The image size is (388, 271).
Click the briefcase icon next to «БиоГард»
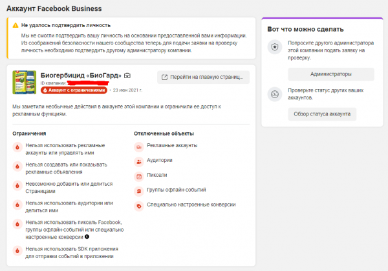point(127,75)
